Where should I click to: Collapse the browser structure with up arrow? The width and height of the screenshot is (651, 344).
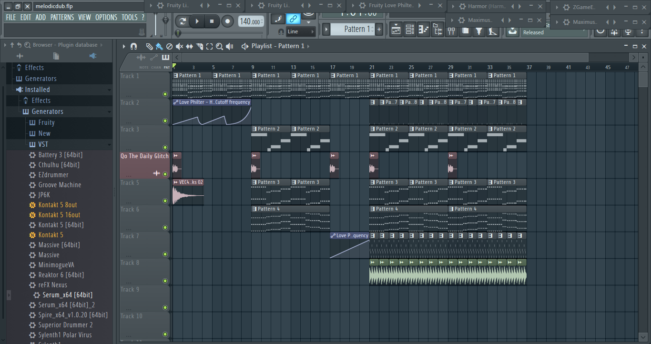point(12,45)
